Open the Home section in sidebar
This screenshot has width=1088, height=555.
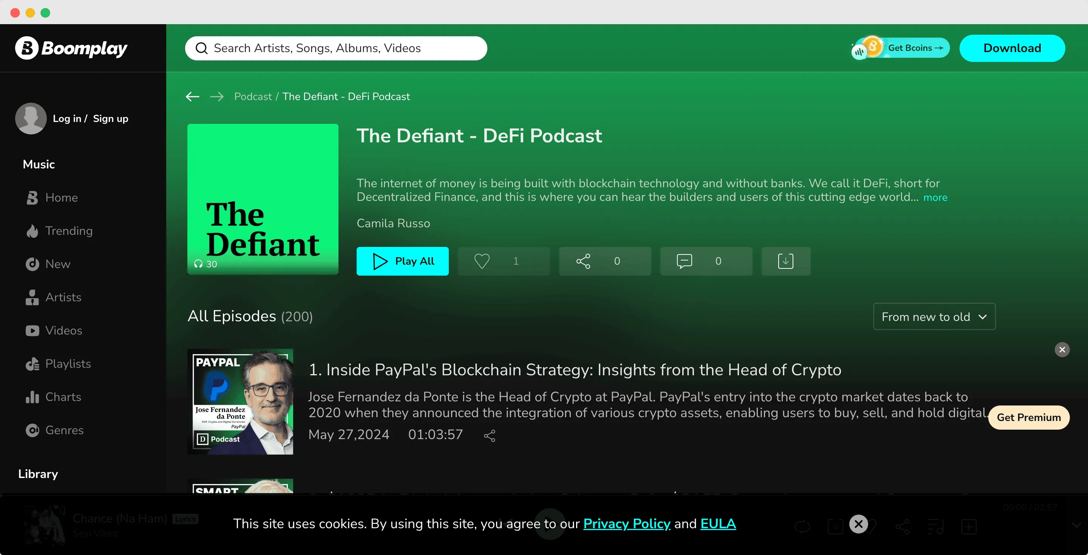pos(62,197)
